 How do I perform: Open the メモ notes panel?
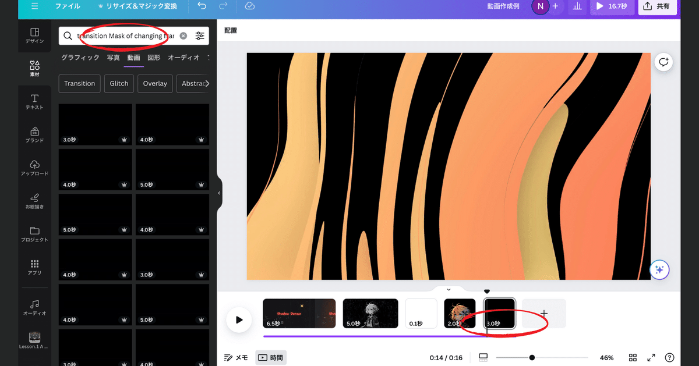[236, 358]
